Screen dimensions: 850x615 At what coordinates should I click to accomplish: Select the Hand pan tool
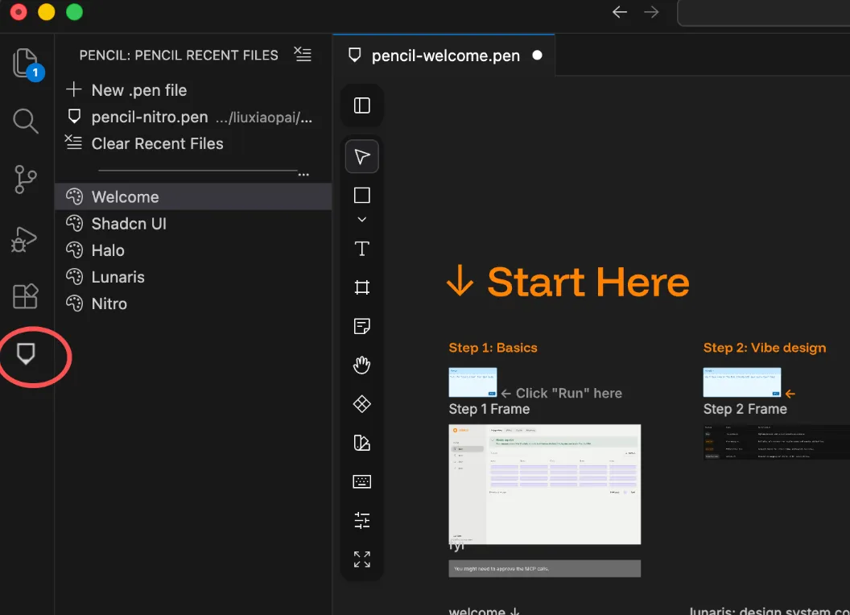coord(361,365)
